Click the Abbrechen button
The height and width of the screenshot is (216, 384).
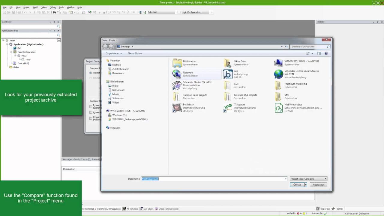(318, 185)
